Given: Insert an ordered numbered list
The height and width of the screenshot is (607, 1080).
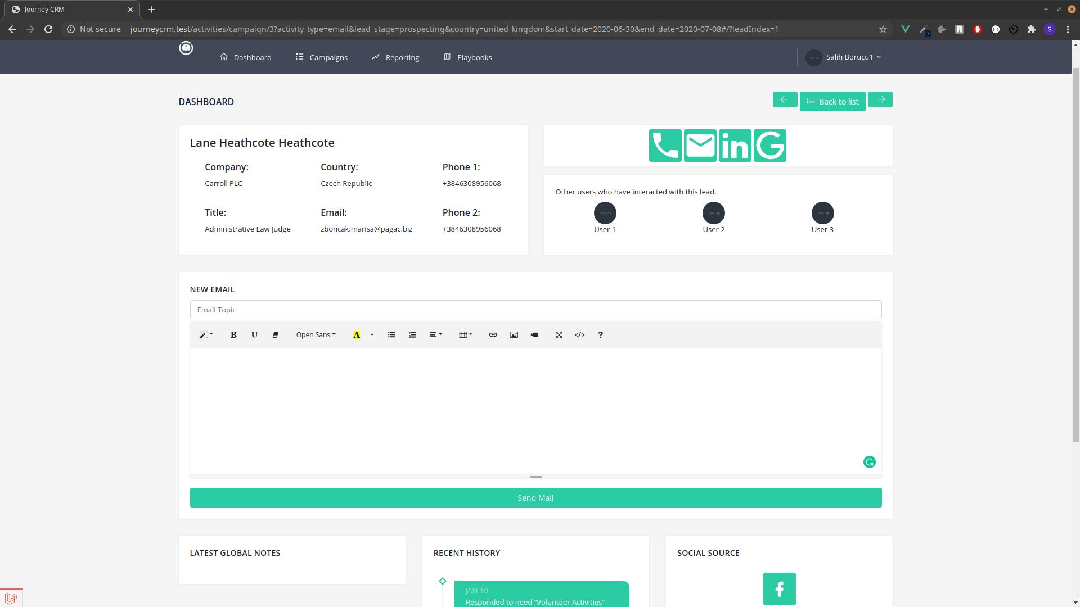Looking at the screenshot, I should (412, 335).
